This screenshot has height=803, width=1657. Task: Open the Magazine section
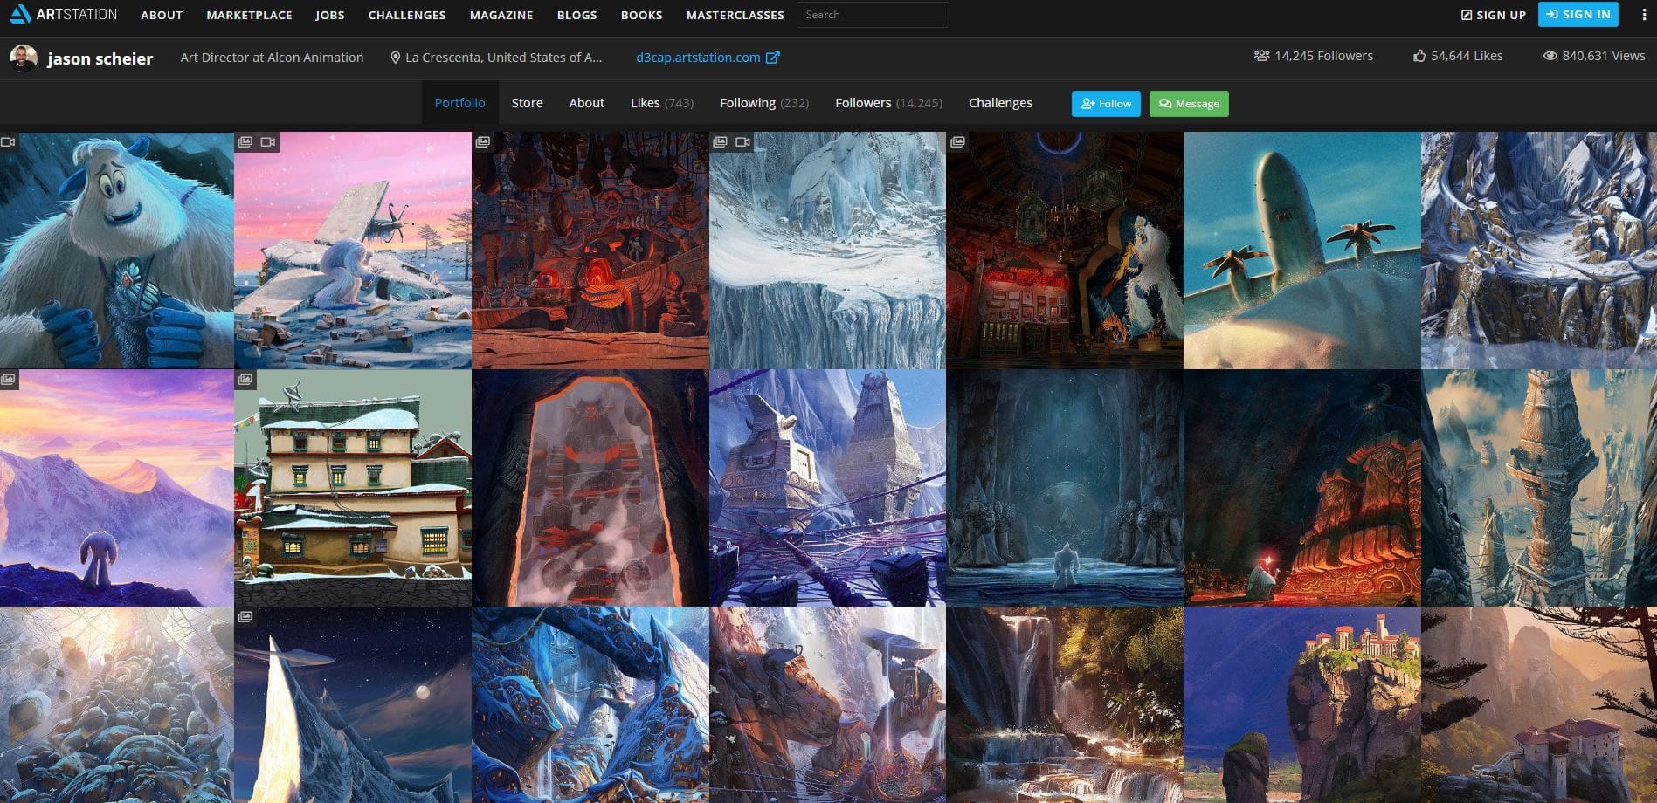tap(501, 15)
